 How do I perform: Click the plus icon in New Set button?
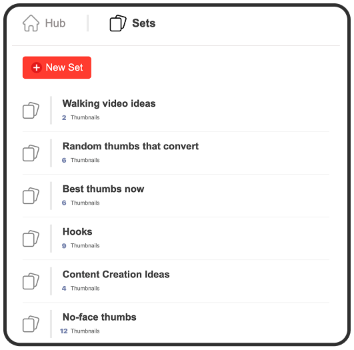coord(37,67)
